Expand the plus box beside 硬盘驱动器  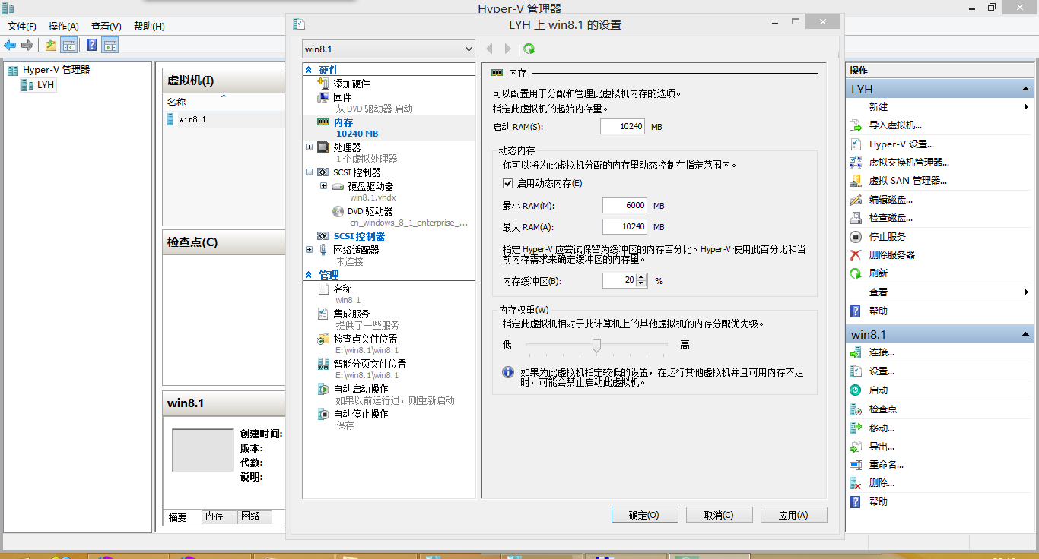click(323, 186)
